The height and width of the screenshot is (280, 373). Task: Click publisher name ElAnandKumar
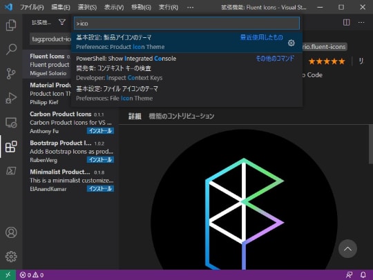click(x=48, y=189)
